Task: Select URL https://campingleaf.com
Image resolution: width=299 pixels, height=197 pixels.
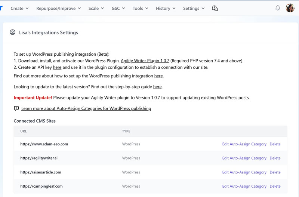Action: (x=41, y=186)
